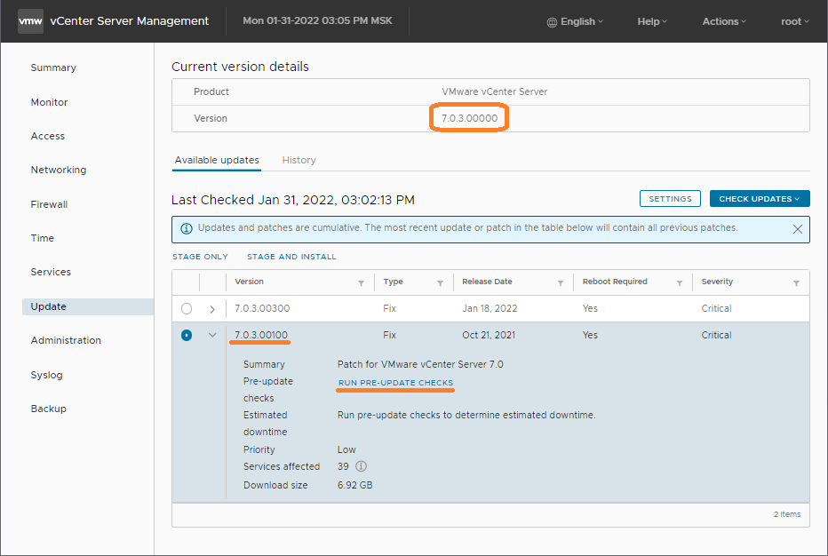Select the 7.0.3.00300 update radio button
The image size is (828, 556).
coord(187,309)
